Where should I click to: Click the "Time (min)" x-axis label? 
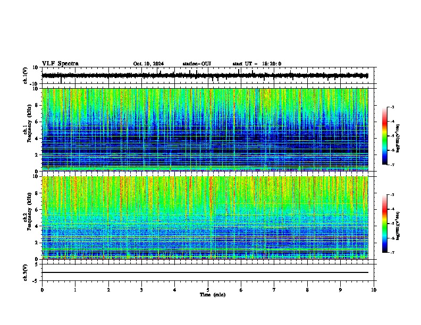coord(213,295)
